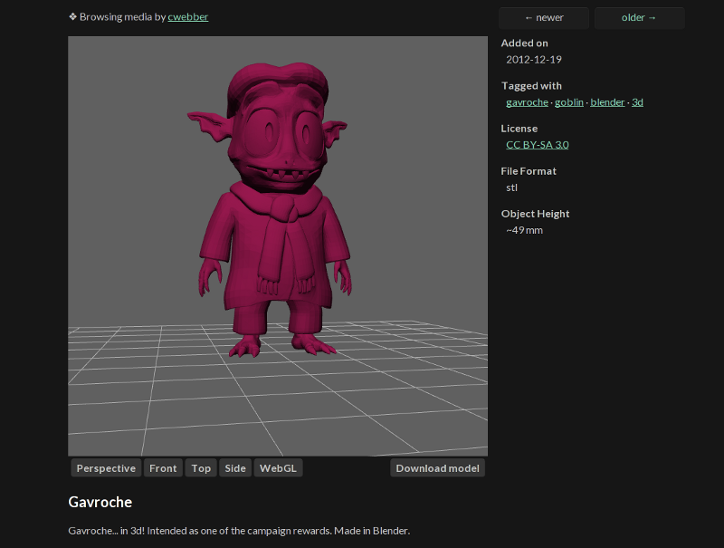Open cwebber's media profile link

(188, 17)
